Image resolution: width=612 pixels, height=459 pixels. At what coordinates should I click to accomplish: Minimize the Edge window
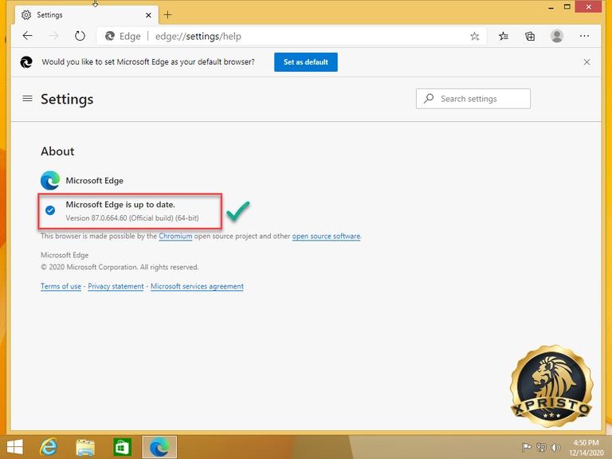click(551, 7)
